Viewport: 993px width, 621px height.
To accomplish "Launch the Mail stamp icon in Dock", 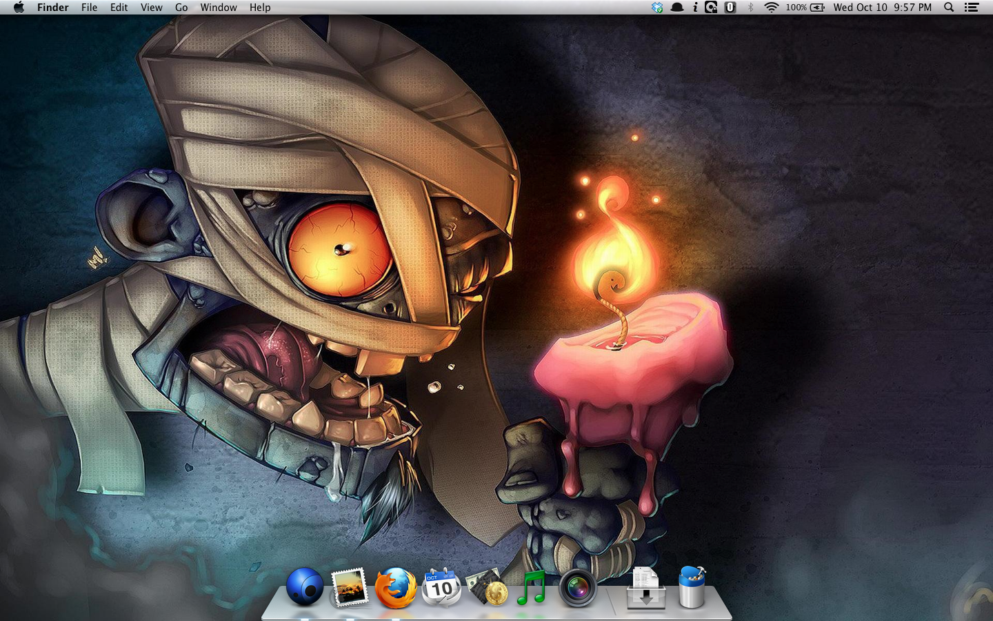I will click(x=350, y=587).
